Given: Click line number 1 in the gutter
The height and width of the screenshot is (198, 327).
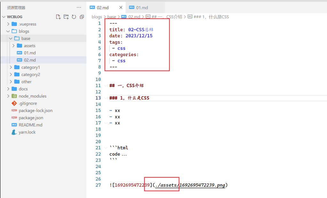Looking at the screenshot, I should pos(100,23).
